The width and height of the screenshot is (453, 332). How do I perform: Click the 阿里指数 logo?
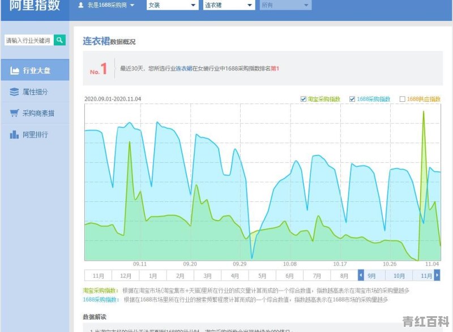[35, 5]
